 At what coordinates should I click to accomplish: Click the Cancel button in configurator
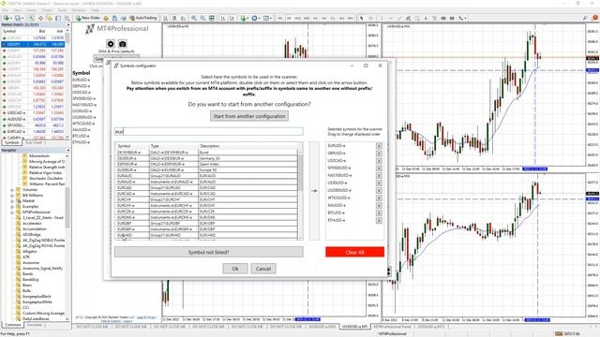click(x=263, y=269)
